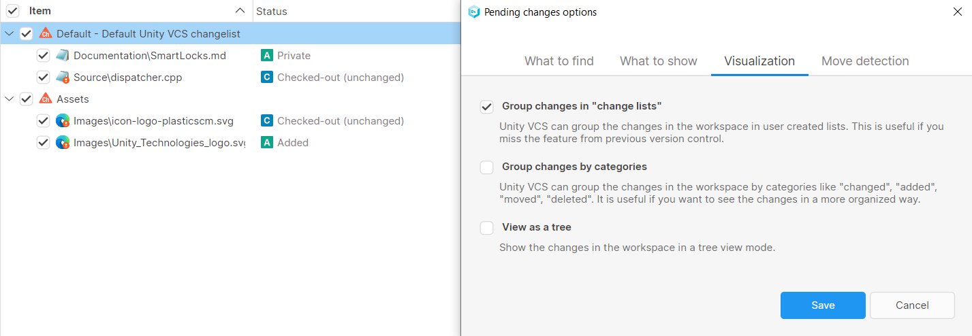Click the dispatcher.cpp file icon

[63, 77]
